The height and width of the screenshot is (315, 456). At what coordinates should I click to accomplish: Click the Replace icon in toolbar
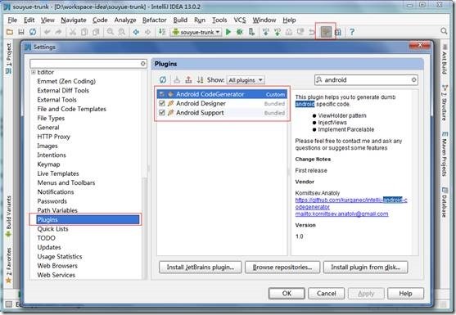coord(121,32)
